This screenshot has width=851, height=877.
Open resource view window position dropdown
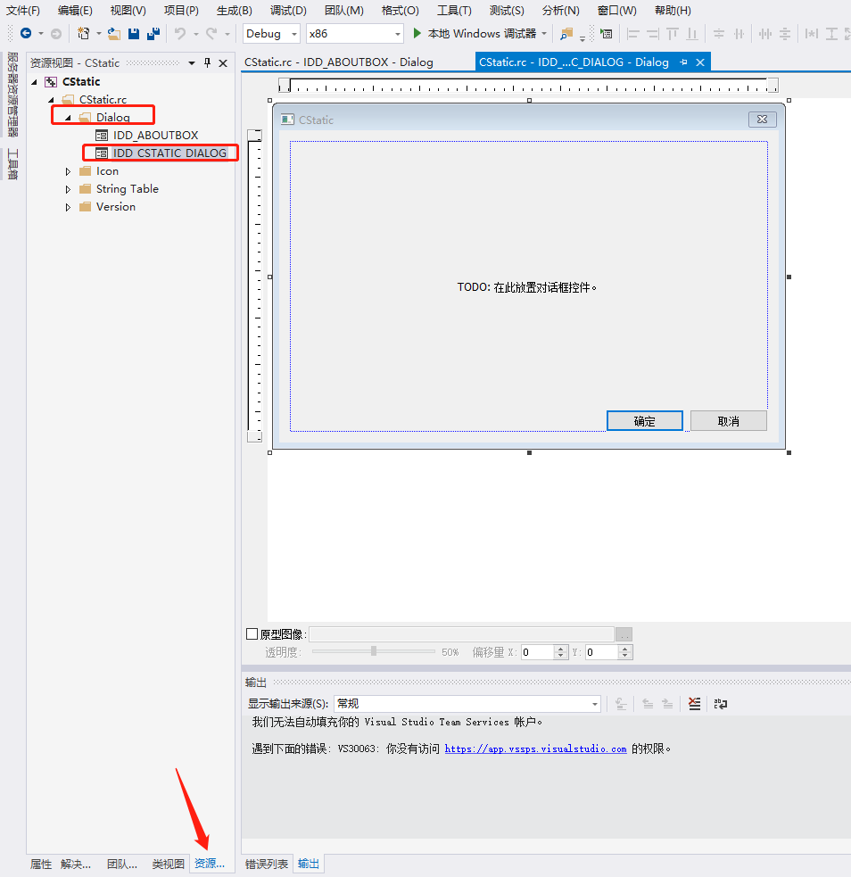[x=192, y=63]
